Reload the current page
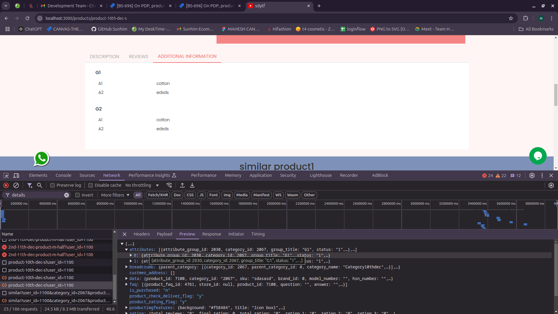This screenshot has width=558, height=314. pyautogui.click(x=27, y=18)
